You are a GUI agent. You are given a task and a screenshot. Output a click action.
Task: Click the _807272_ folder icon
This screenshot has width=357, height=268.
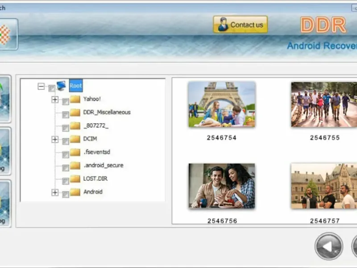coord(75,126)
